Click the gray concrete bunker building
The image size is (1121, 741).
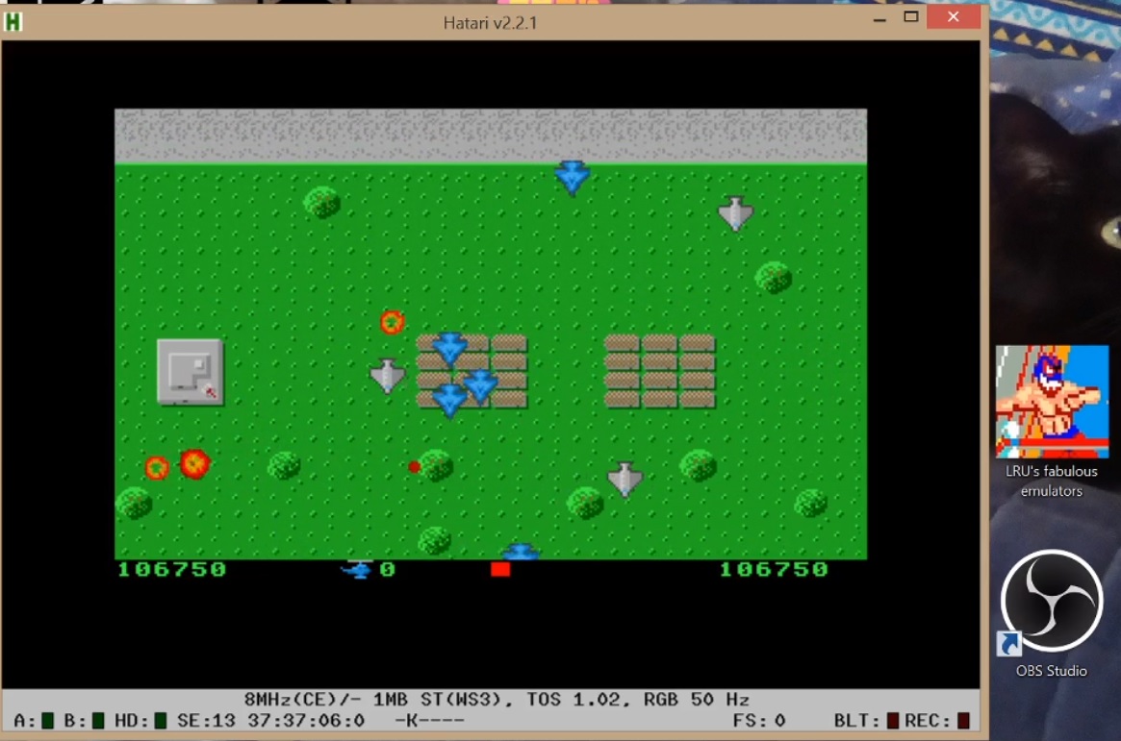pyautogui.click(x=190, y=371)
